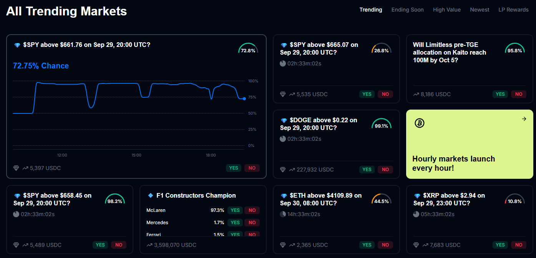Select the Newest tab

tap(480, 10)
